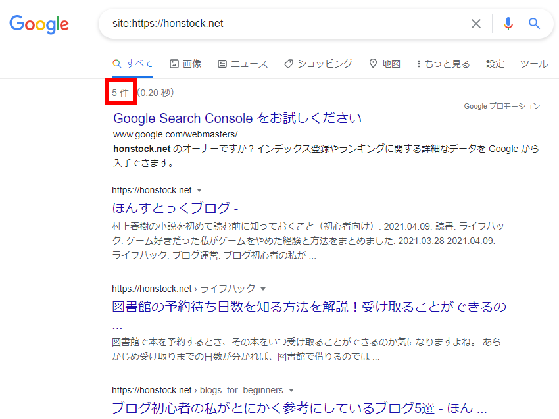The image size is (559, 419).
Task: Open 設定 options
Action: pos(495,64)
